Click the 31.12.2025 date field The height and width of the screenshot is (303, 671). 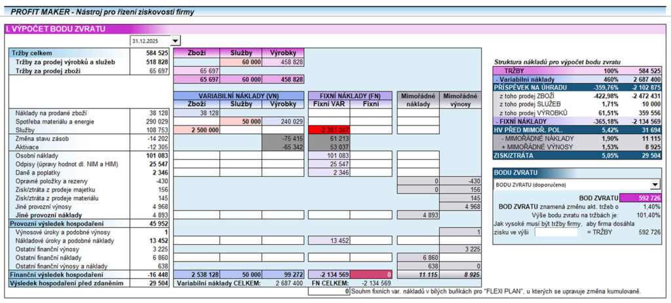(x=149, y=41)
